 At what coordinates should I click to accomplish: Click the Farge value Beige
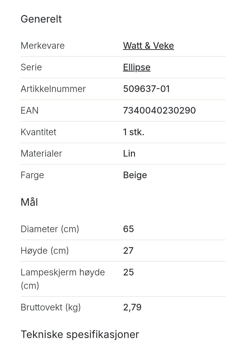(x=135, y=175)
